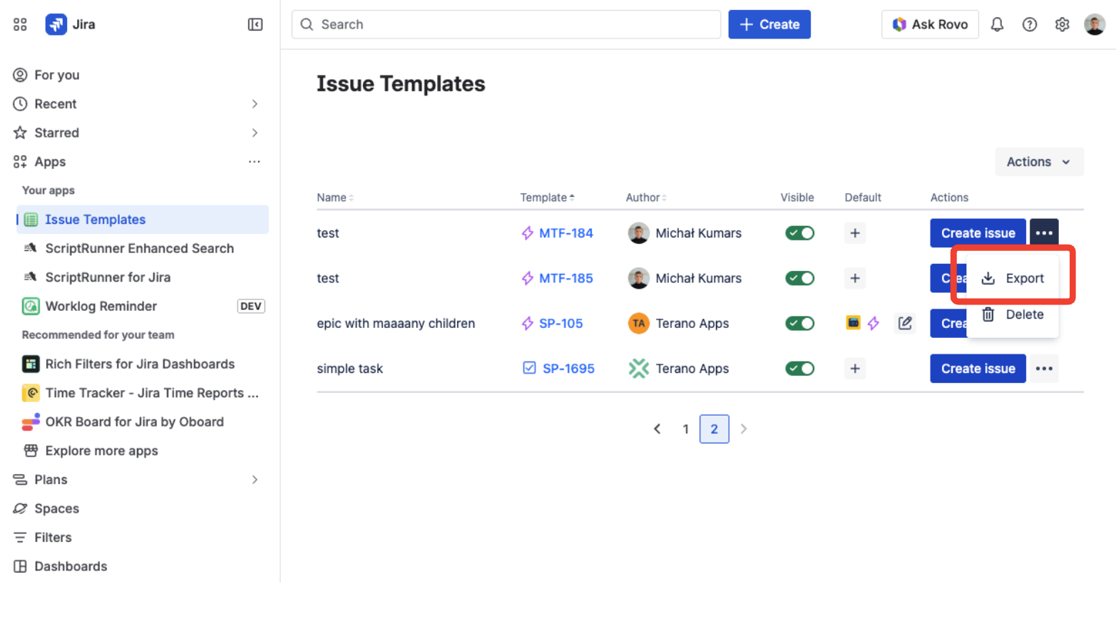This screenshot has width=1116, height=626.
Task: Click Ask Rovo button
Action: point(930,24)
